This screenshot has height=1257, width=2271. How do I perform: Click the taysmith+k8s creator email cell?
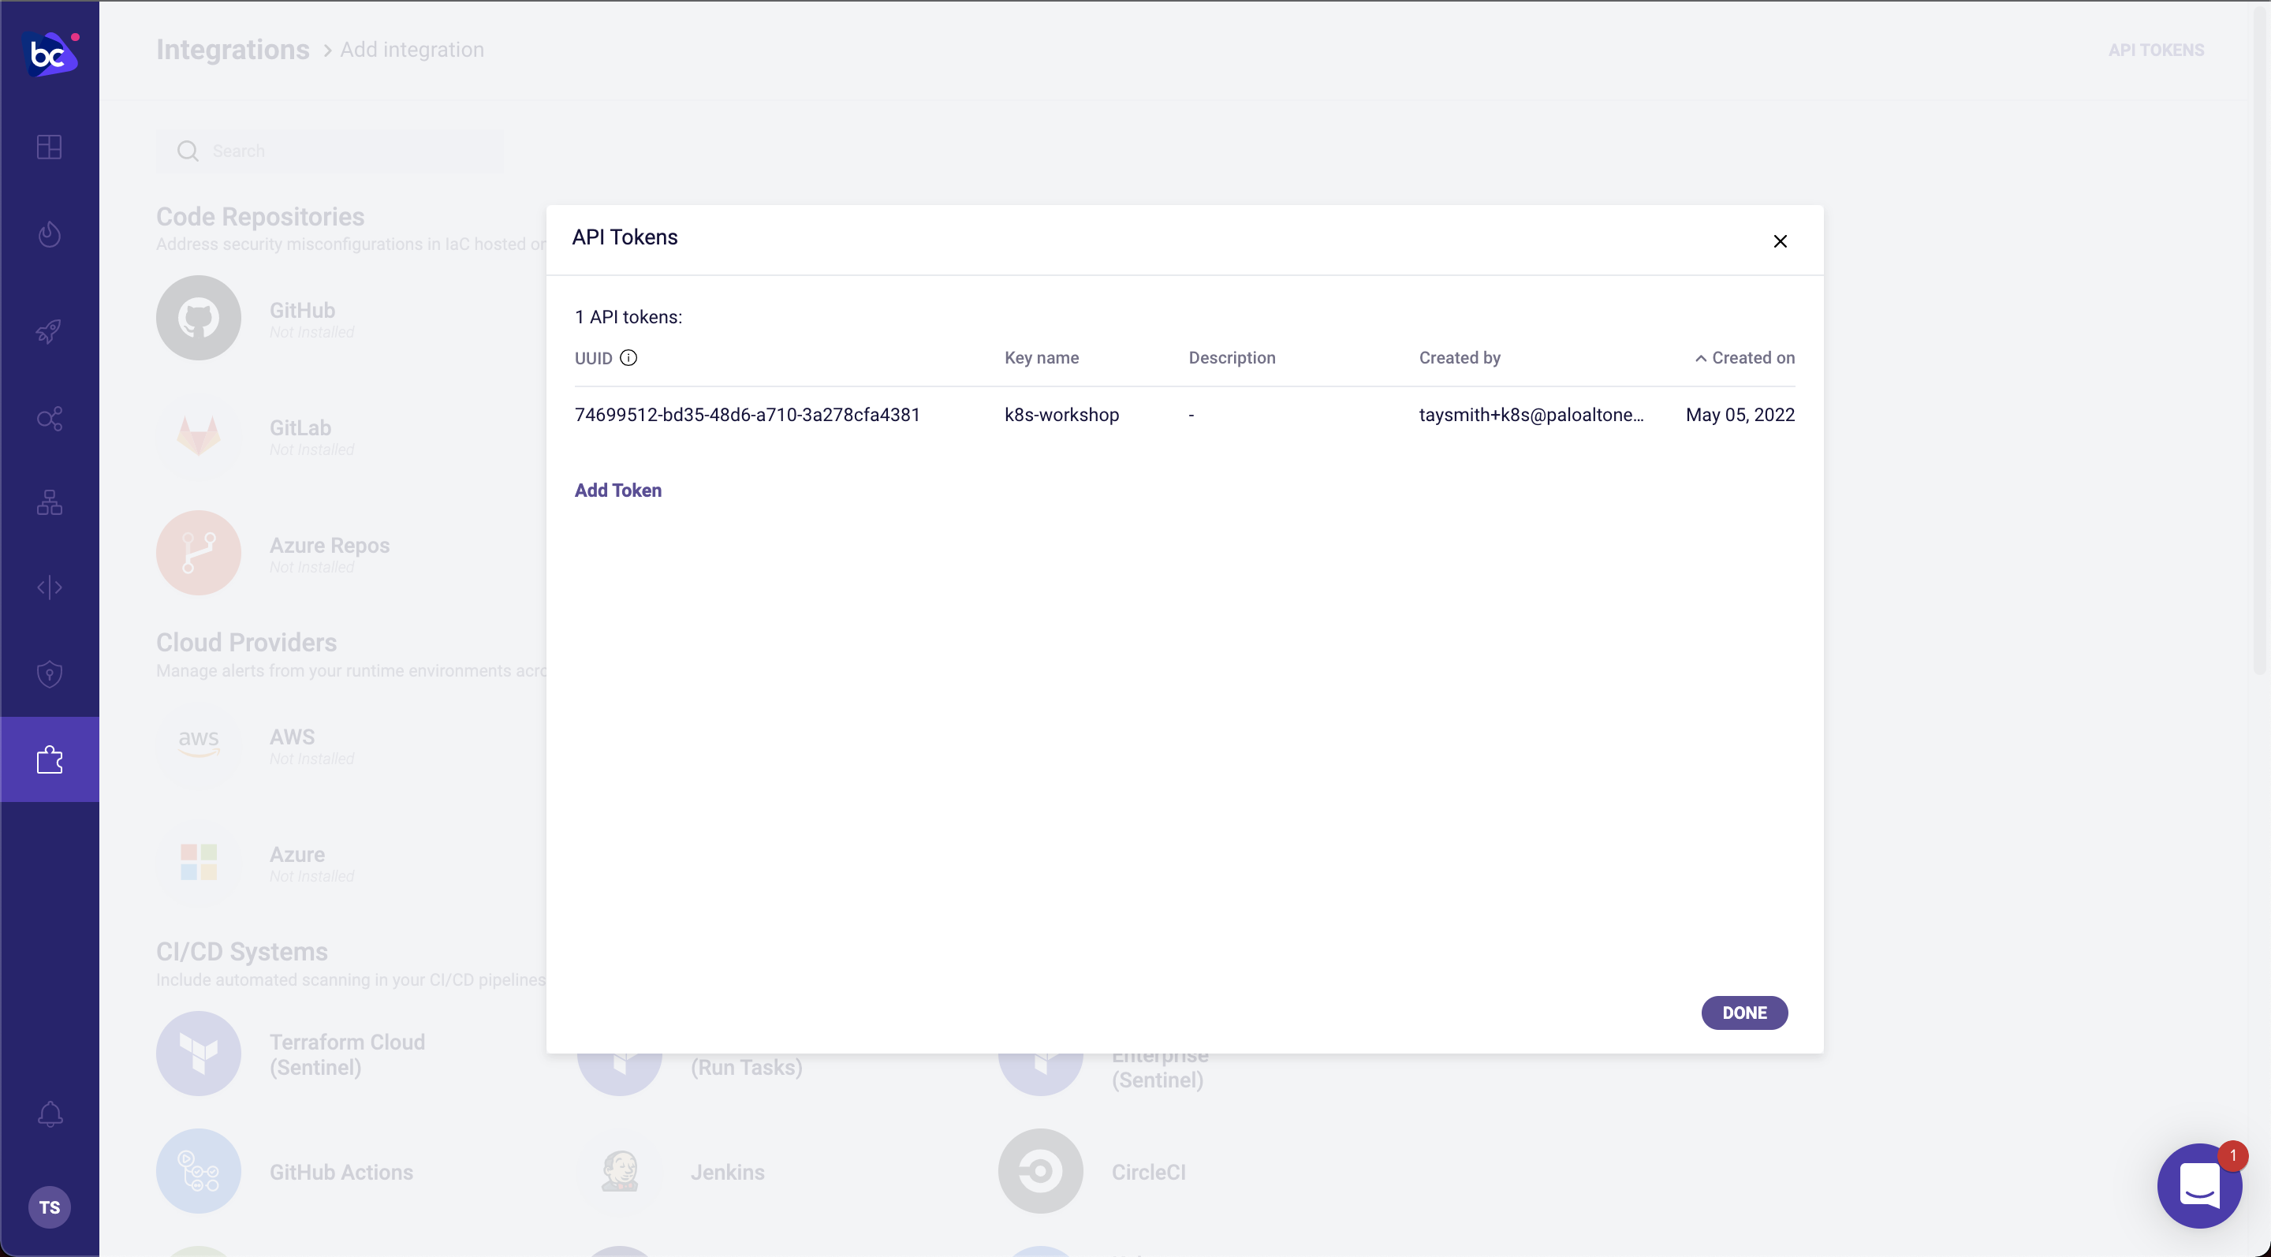1531,415
